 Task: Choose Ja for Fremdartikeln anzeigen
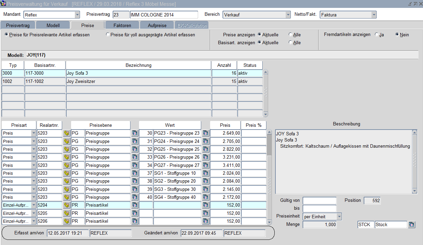tap(377, 35)
